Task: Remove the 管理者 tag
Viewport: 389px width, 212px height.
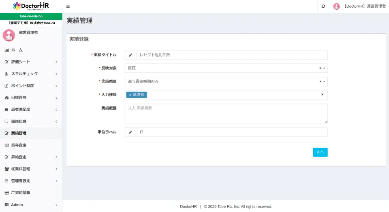Action: (x=130, y=95)
